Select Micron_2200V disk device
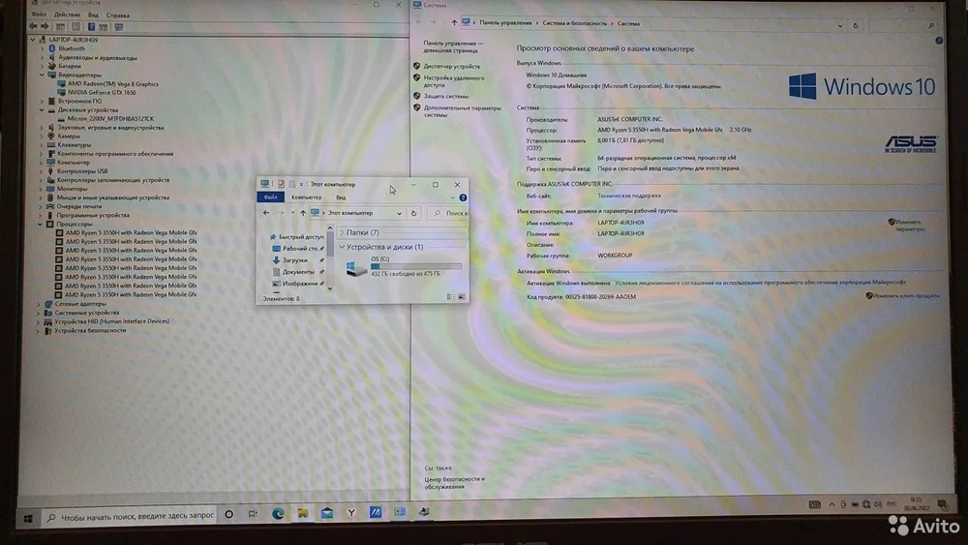 pos(110,118)
